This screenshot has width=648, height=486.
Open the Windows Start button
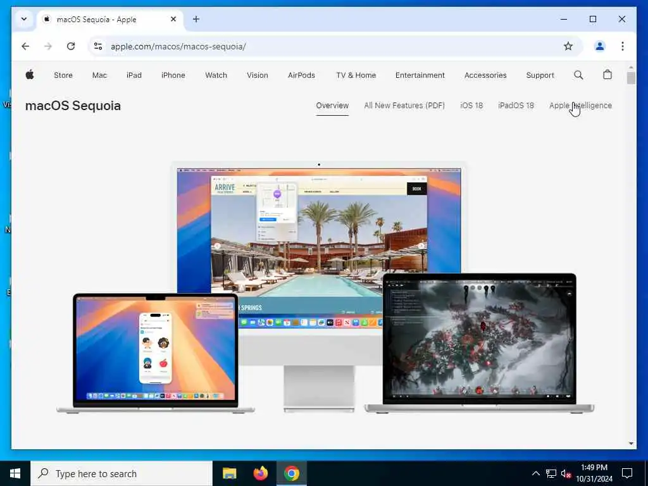point(15,473)
